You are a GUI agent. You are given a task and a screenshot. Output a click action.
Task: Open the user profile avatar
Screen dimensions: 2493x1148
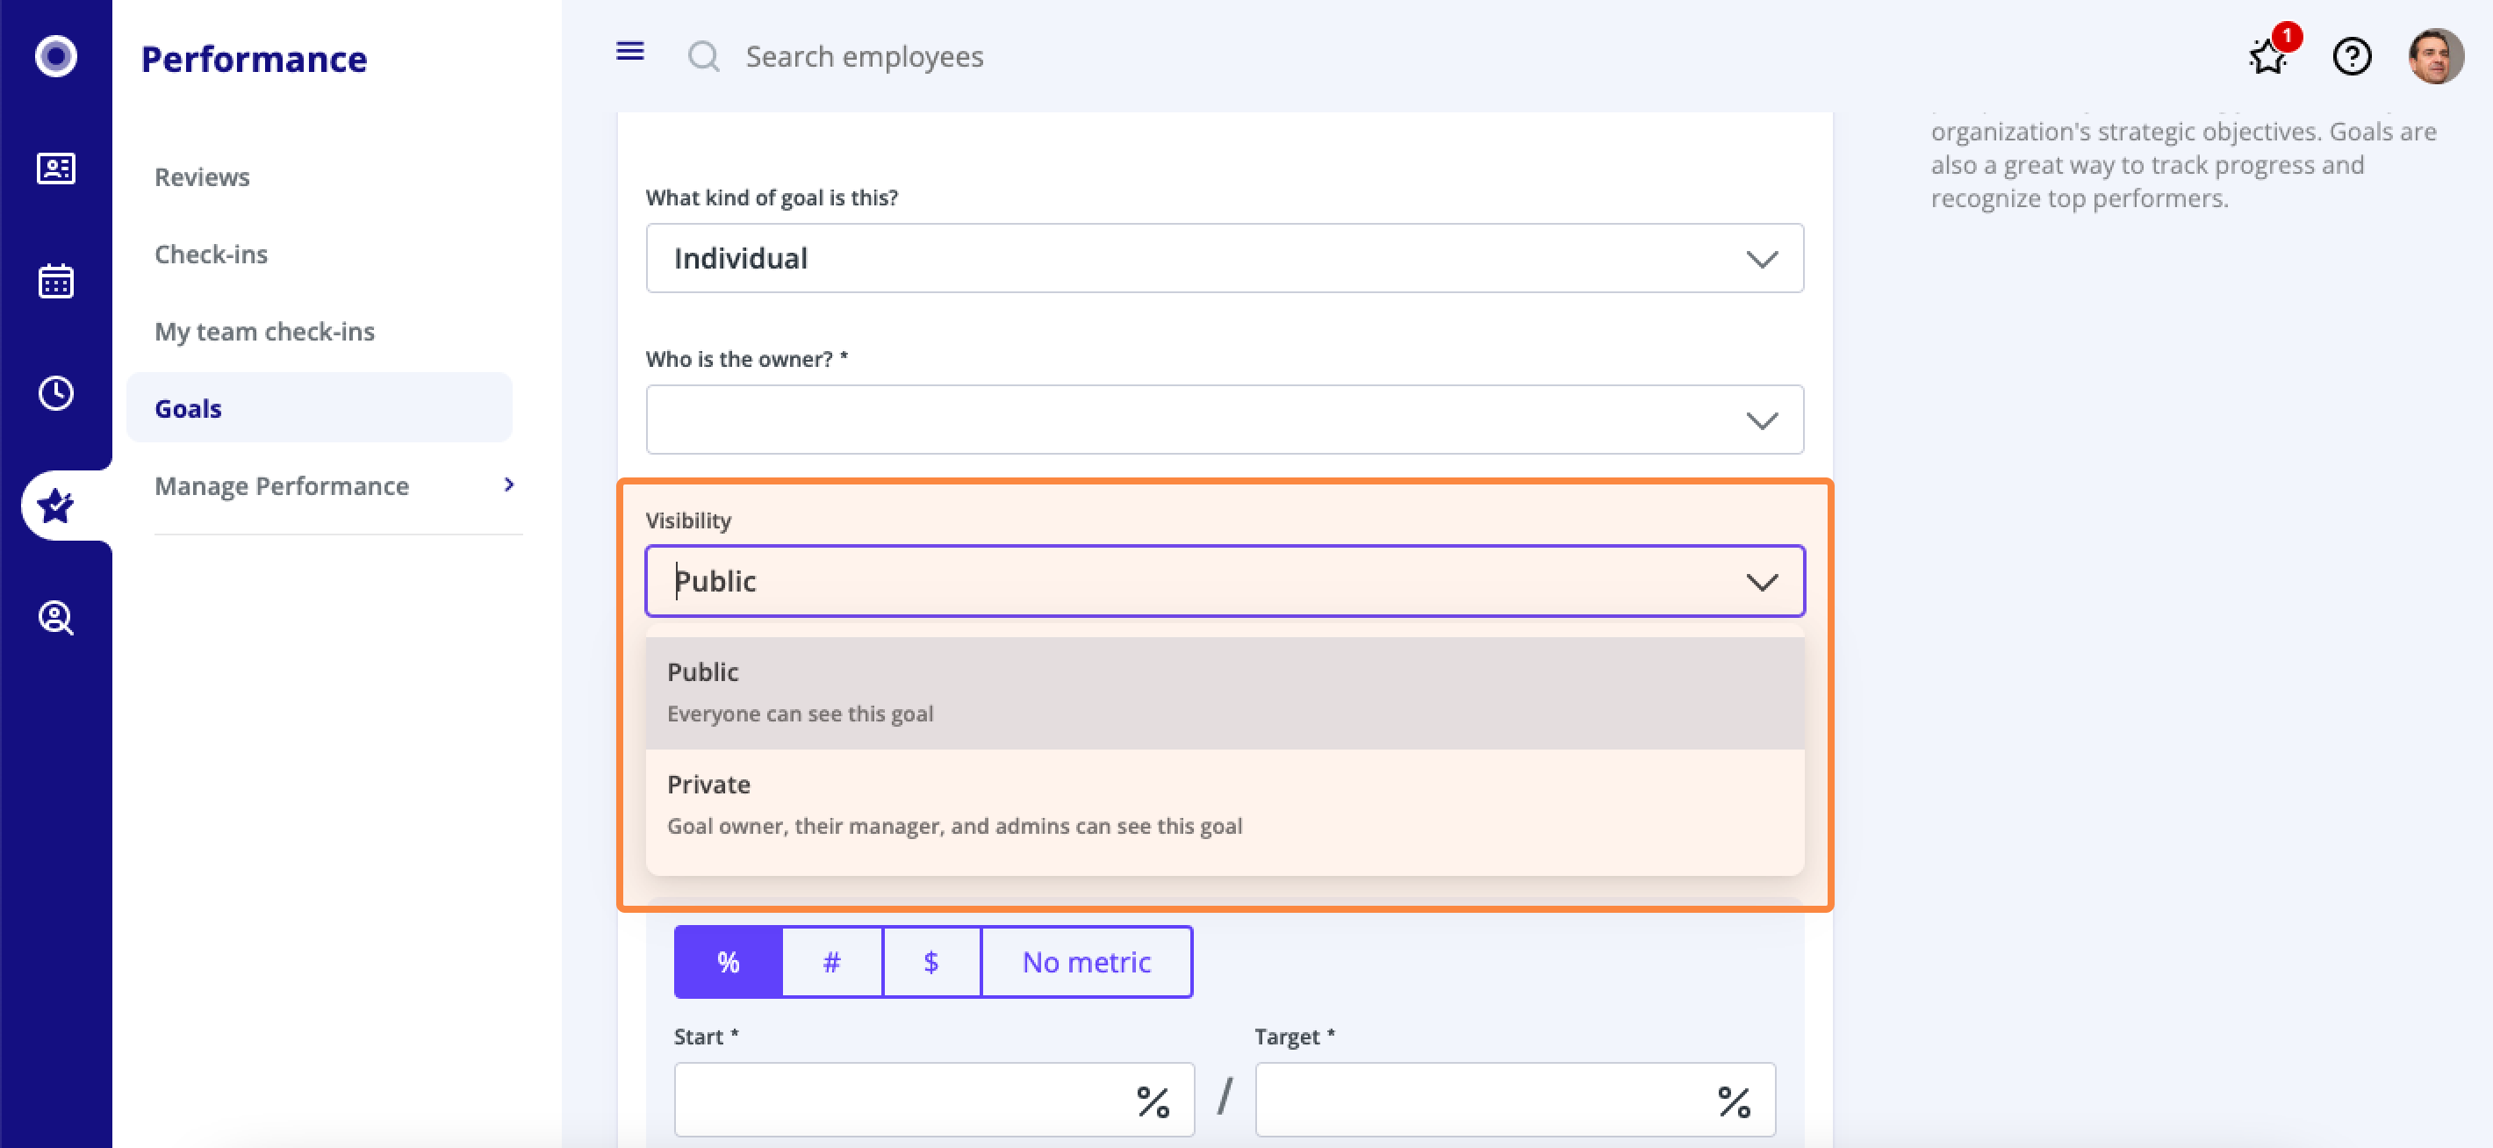click(x=2436, y=56)
